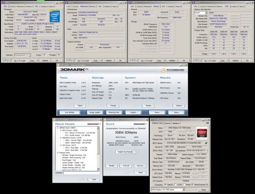This screenshot has height=194, width=255.
Task: Click the Result Details vertical scrollbar thumb
Action: [98, 142]
